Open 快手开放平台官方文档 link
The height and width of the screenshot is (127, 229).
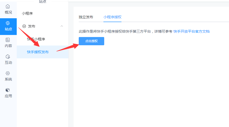191,31
